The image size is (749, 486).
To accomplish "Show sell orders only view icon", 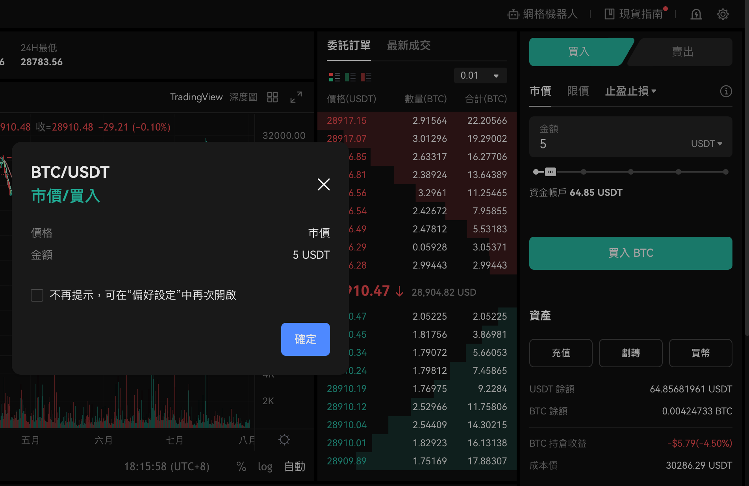I will click(x=366, y=77).
